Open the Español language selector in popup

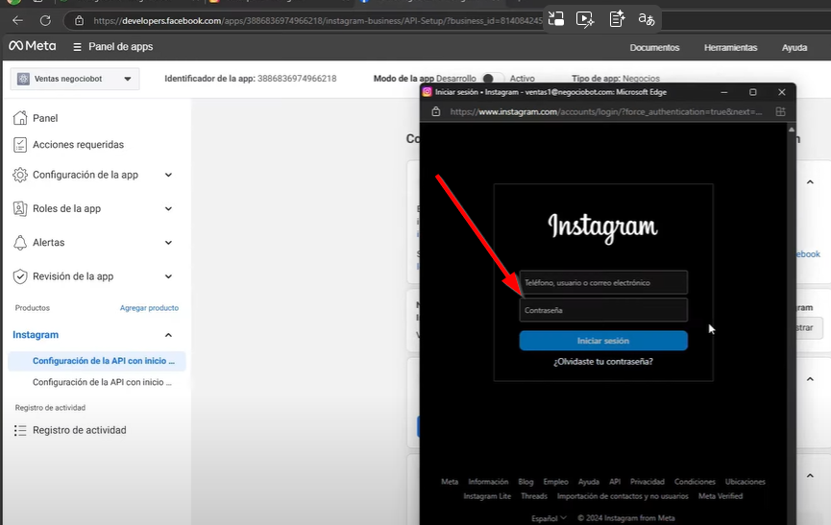tap(550, 518)
